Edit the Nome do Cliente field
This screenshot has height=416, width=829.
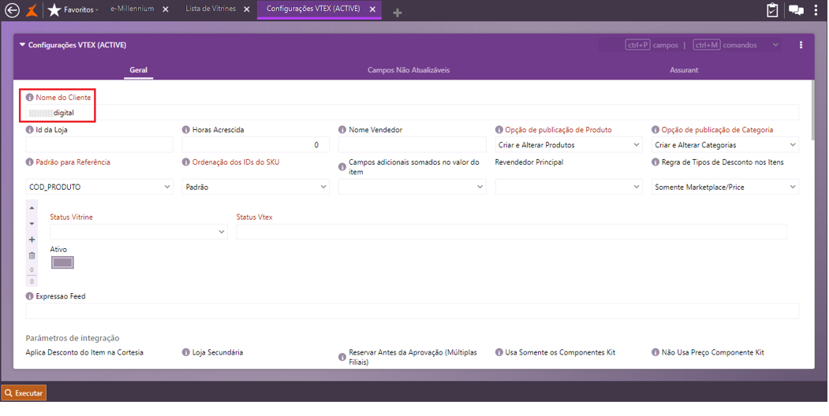coord(413,113)
